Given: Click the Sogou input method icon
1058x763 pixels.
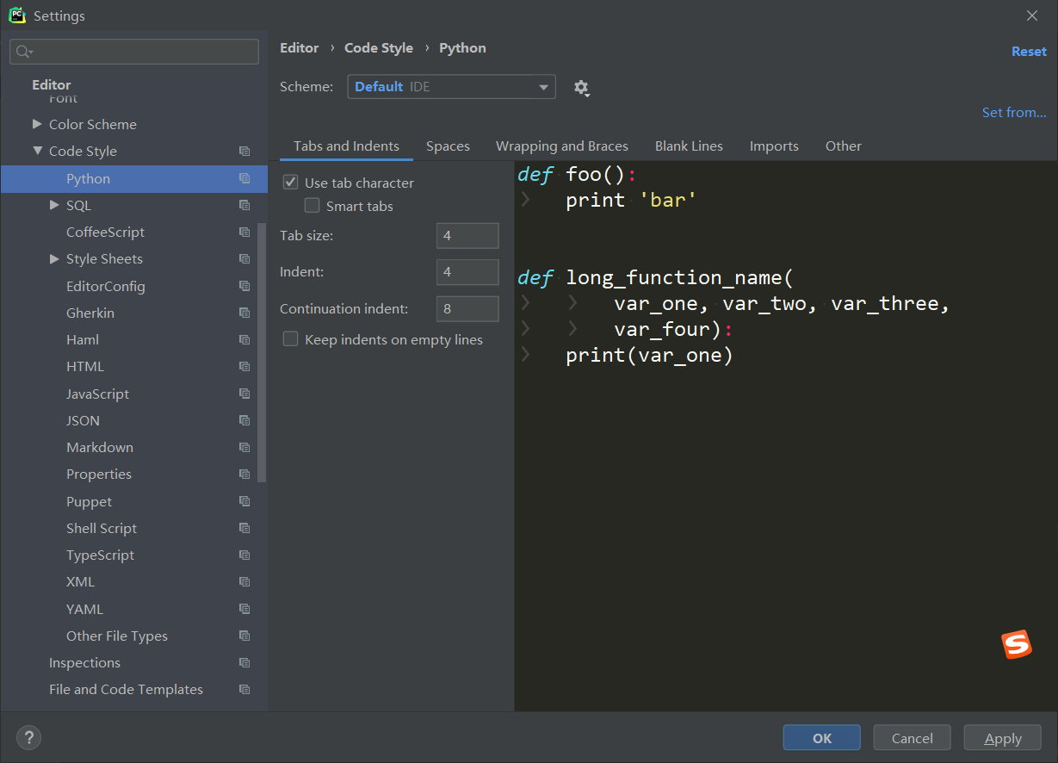Looking at the screenshot, I should tap(1017, 644).
